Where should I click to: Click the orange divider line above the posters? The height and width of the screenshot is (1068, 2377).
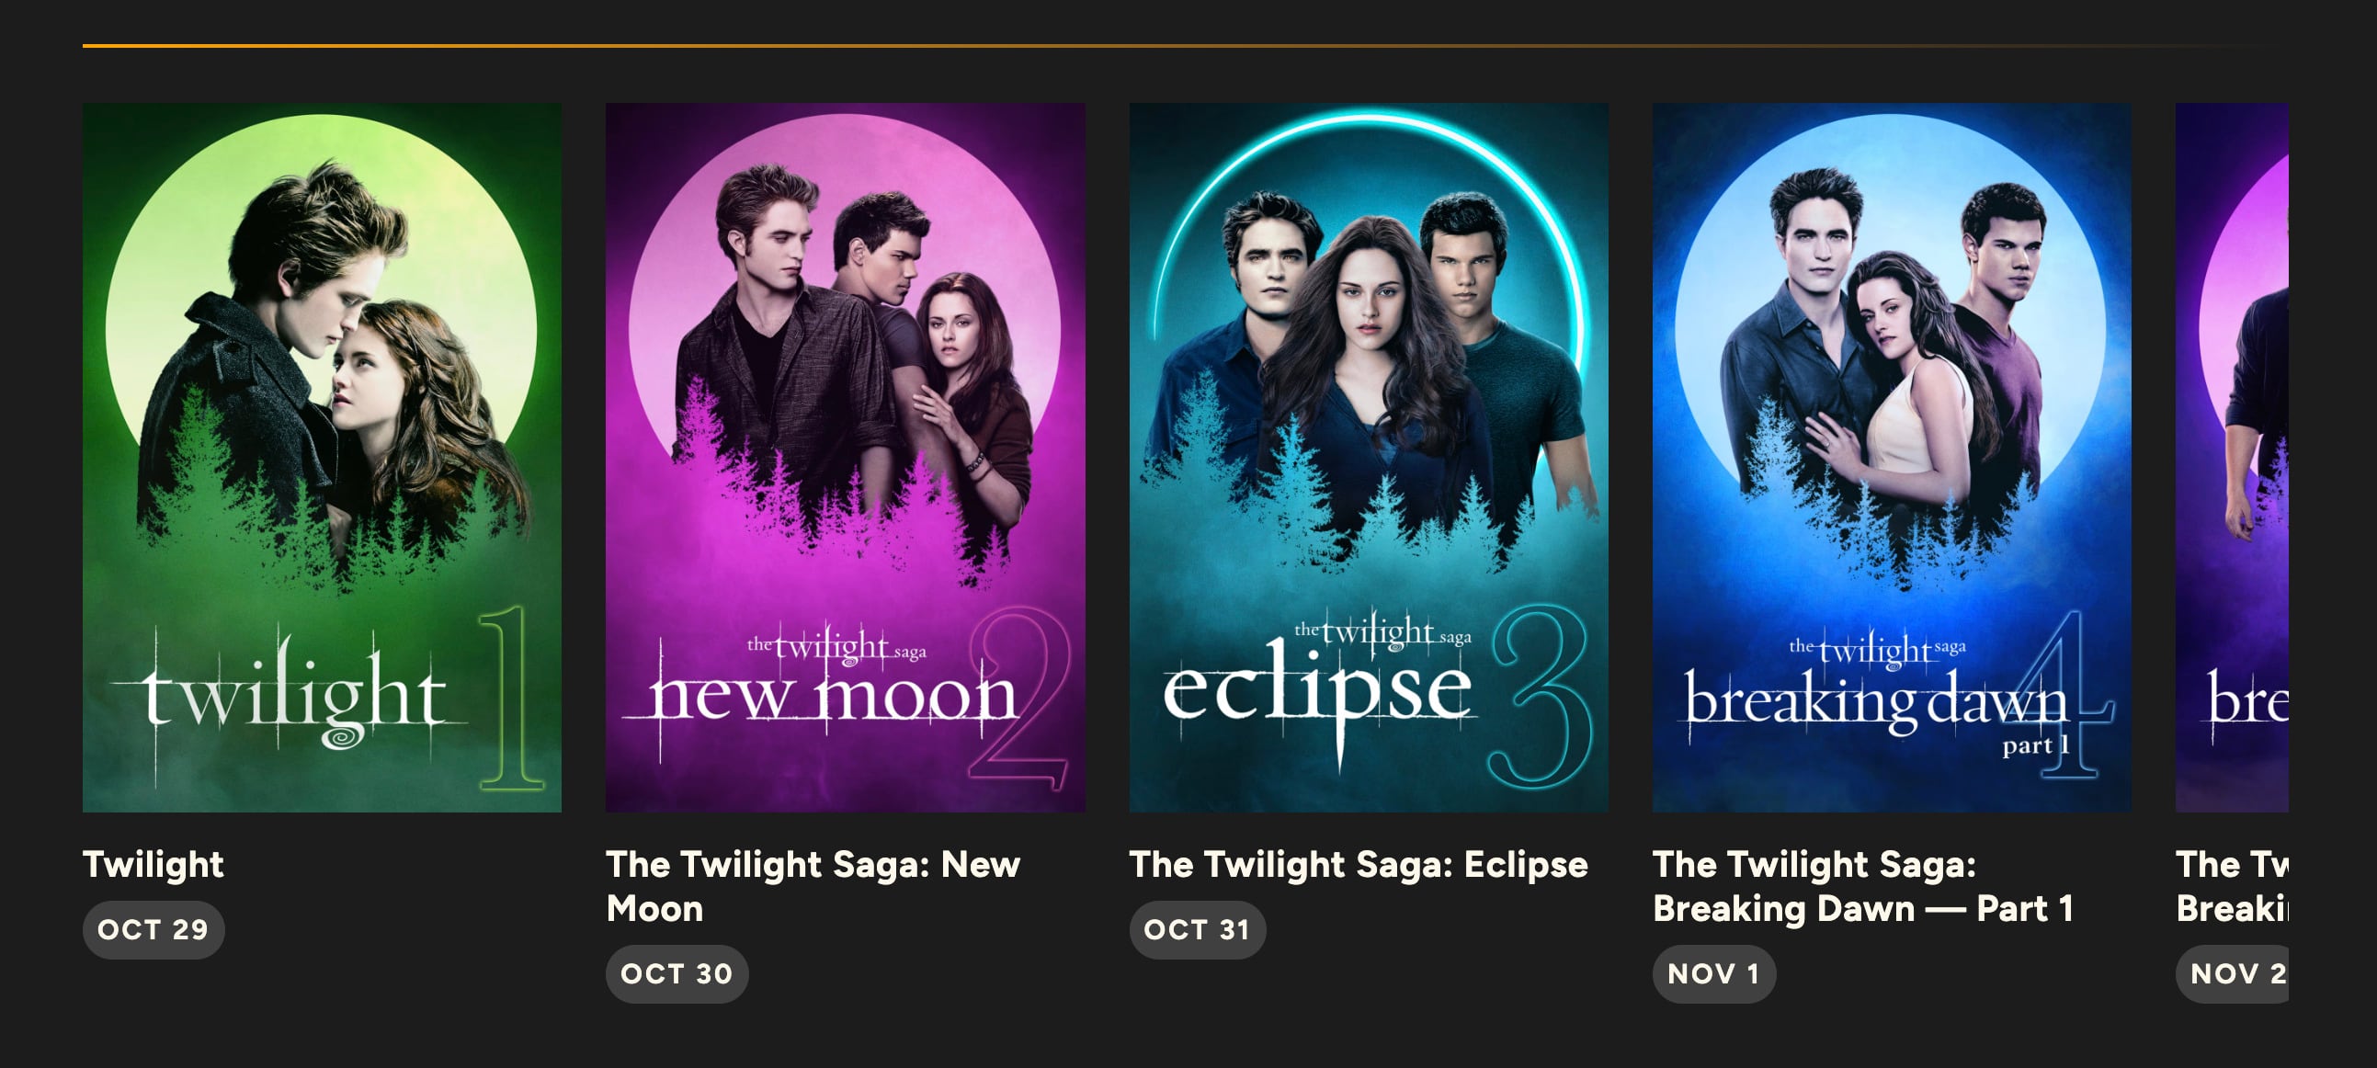tap(1108, 45)
